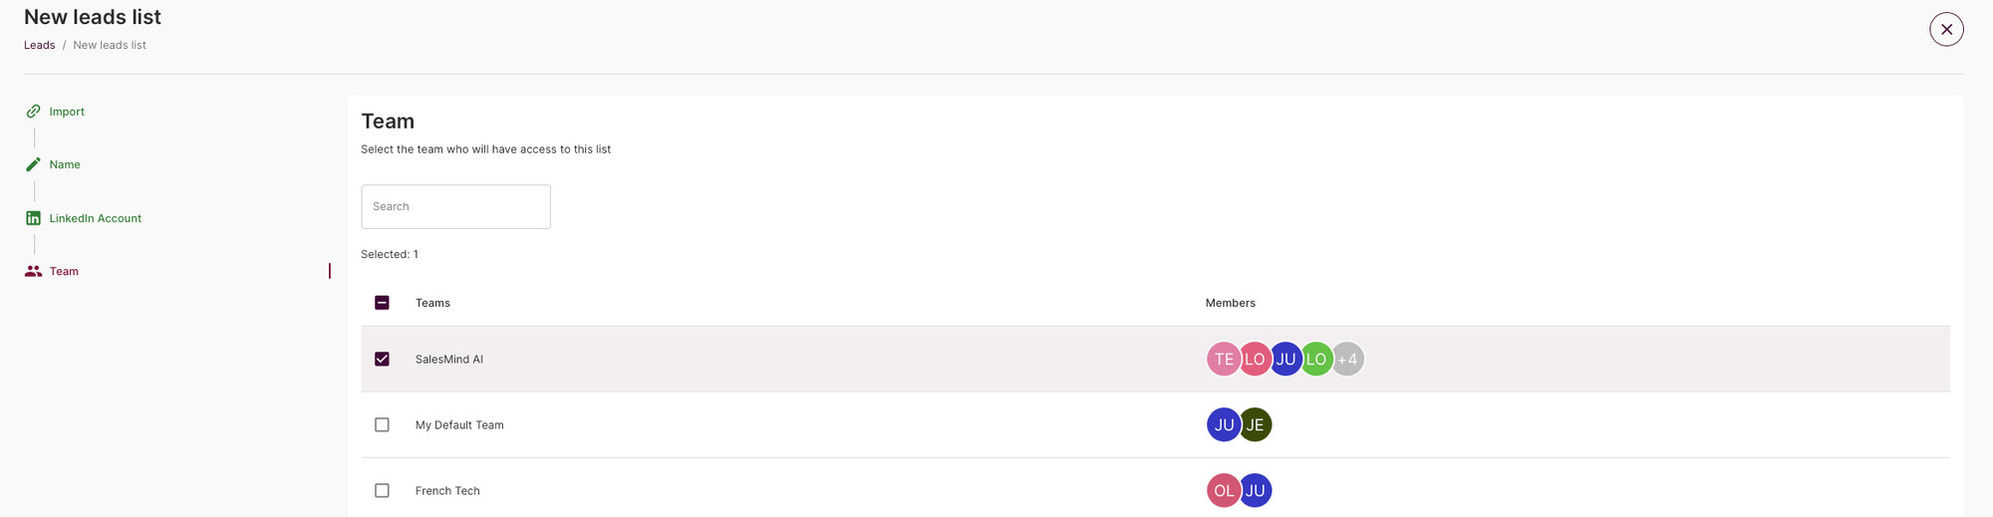Toggle the select-all Teams header checkbox
1993x517 pixels.
tap(382, 303)
